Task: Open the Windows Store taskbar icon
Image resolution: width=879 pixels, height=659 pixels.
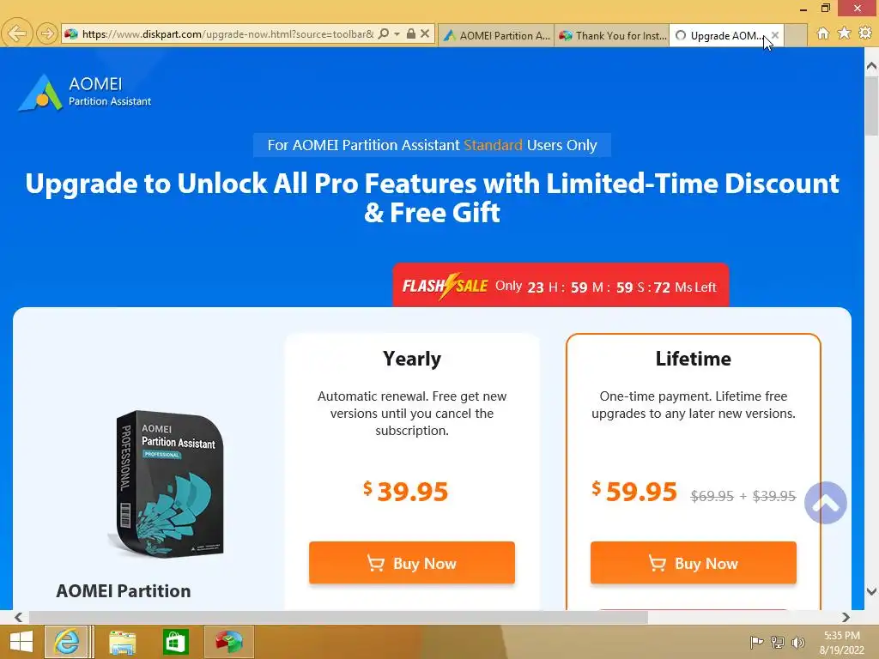Action: [x=175, y=641]
